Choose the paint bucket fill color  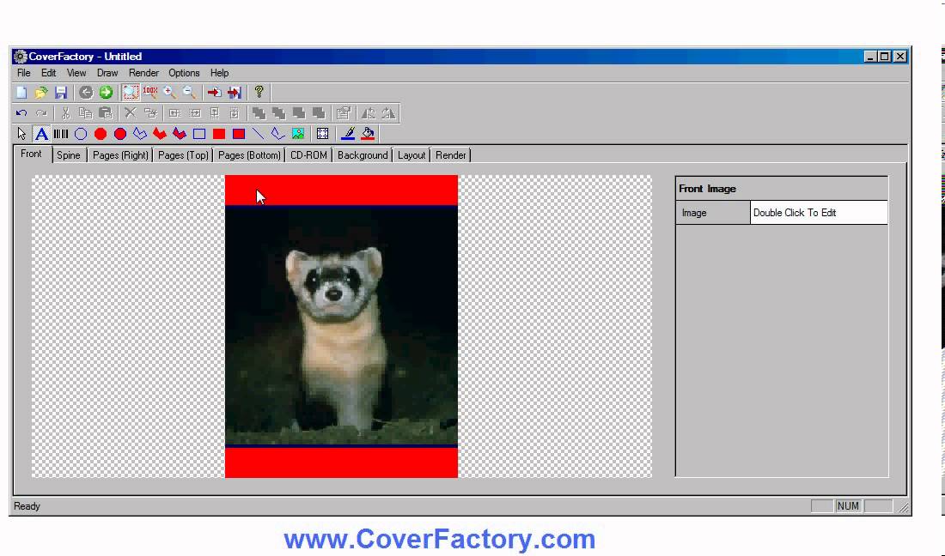[368, 134]
